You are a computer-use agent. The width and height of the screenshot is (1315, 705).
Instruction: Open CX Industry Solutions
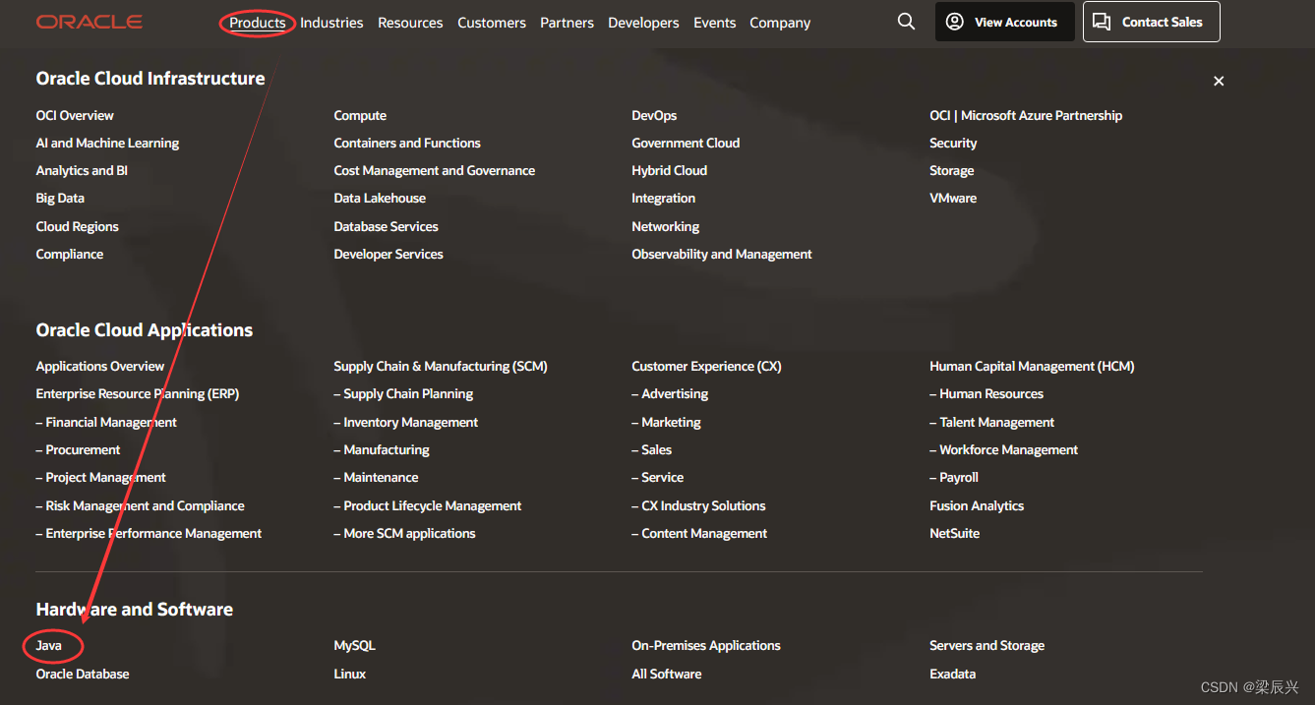[698, 505]
